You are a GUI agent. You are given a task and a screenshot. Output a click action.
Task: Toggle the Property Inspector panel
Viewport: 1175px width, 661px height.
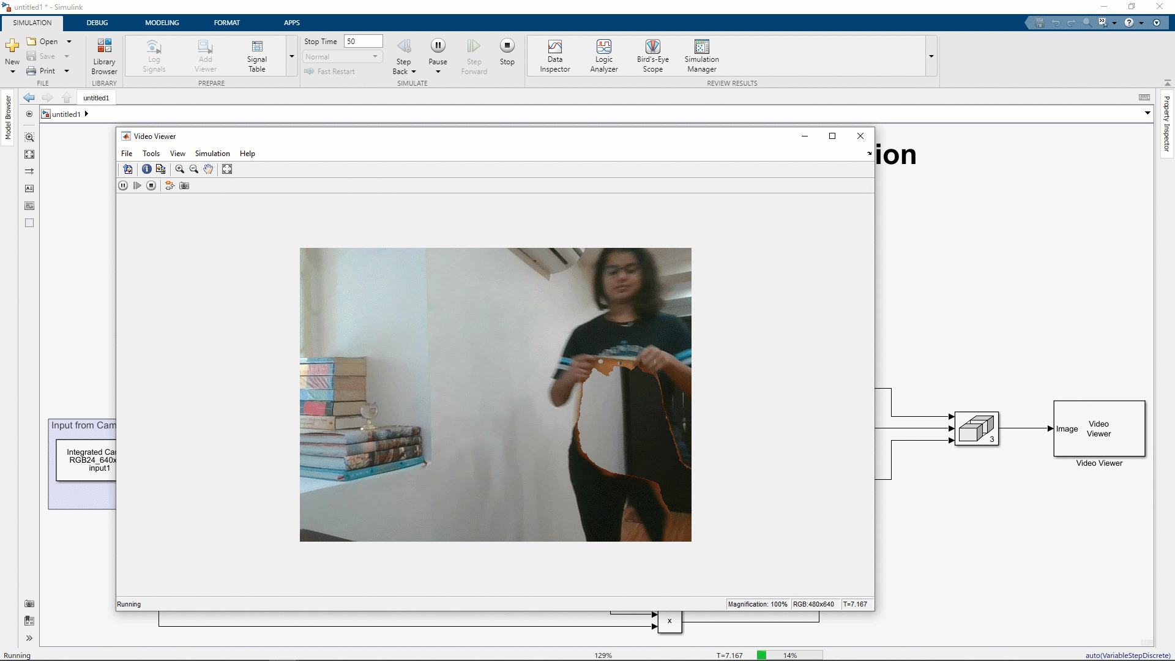[1166, 124]
